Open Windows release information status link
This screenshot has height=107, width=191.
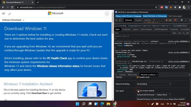coord(58,66)
